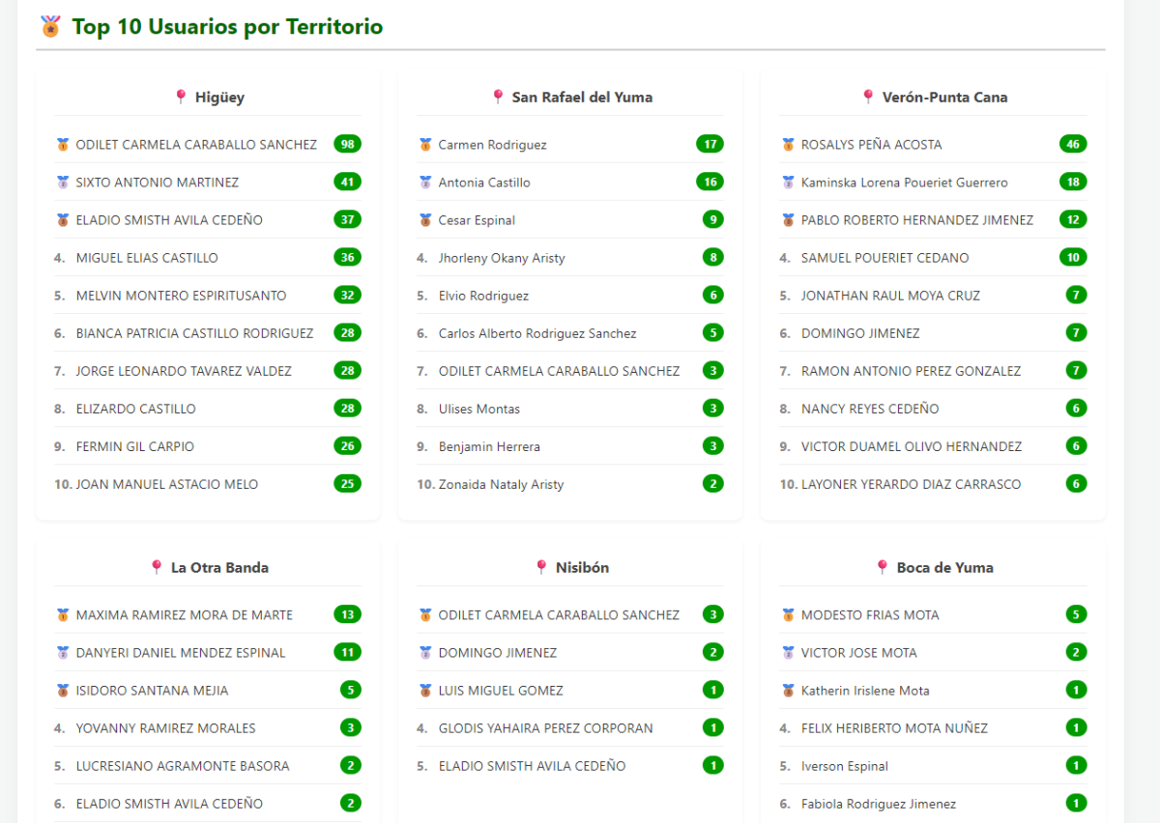
Task: Click the 98 badge for ODILET in Higüey
Action: 347,144
